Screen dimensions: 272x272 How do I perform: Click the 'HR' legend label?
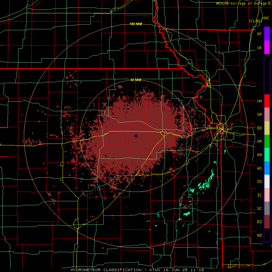coord(259,141)
